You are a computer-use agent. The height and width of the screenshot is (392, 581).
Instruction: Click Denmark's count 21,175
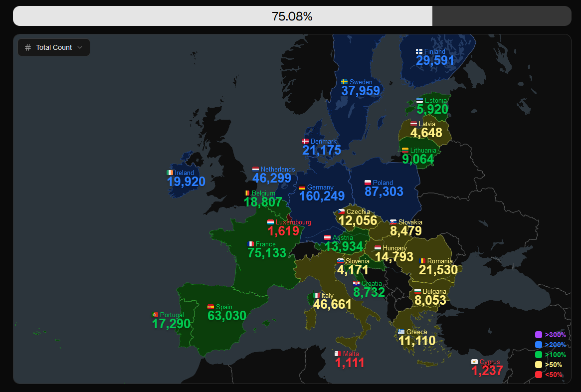point(322,150)
